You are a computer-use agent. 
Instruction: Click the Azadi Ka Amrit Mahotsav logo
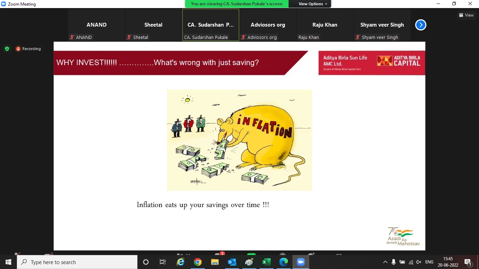[x=403, y=236]
